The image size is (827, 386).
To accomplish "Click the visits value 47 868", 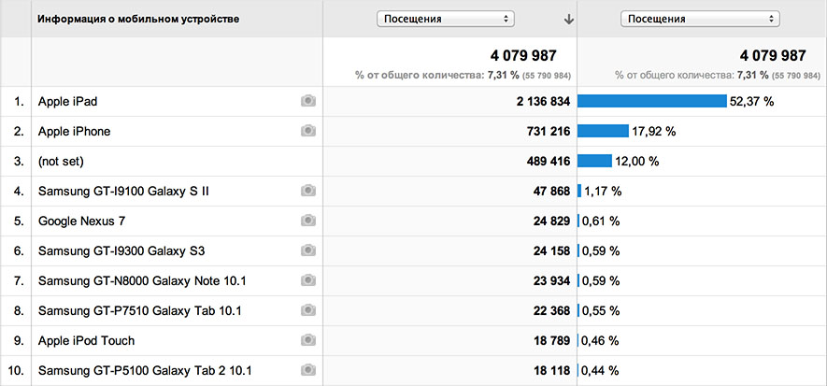I will (551, 191).
